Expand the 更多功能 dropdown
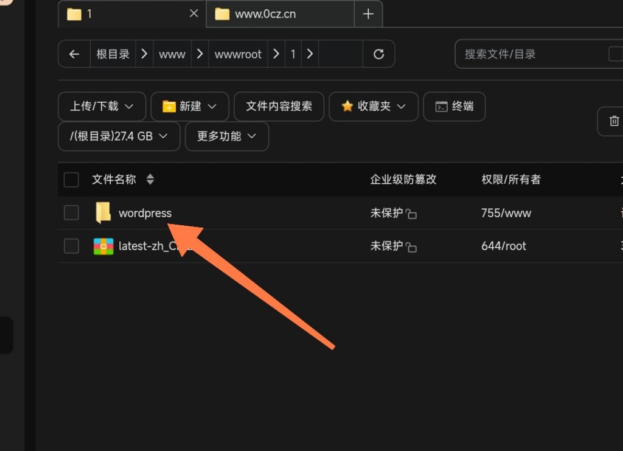The height and width of the screenshot is (451, 623). point(226,136)
